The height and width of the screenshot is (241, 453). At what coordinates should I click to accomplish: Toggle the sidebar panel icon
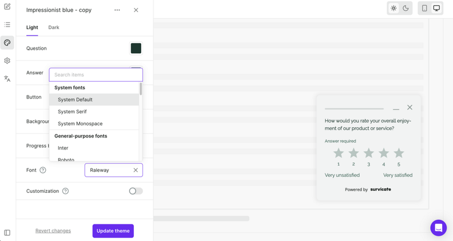tap(7, 232)
